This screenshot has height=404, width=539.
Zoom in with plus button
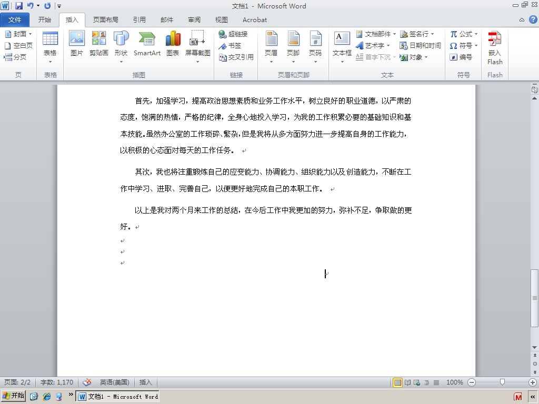point(533,382)
